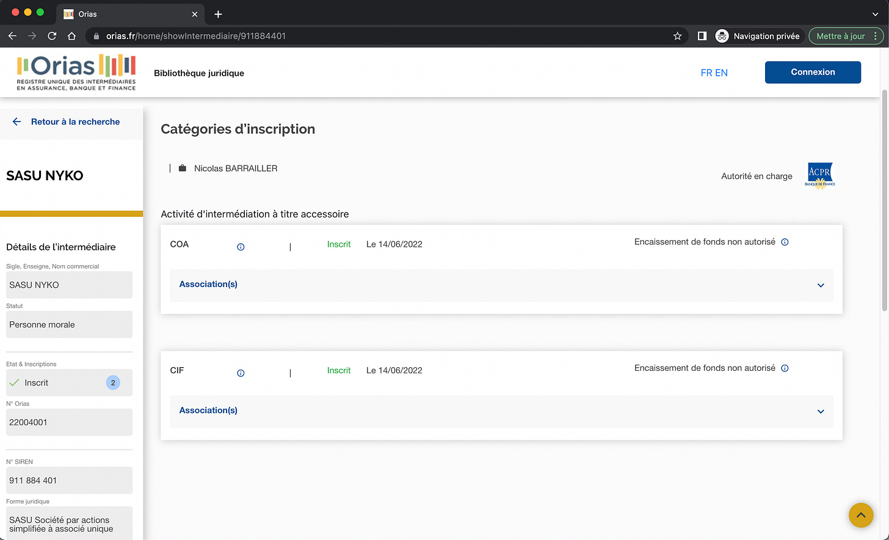Click the ACPR Banque de France logo

click(x=820, y=175)
